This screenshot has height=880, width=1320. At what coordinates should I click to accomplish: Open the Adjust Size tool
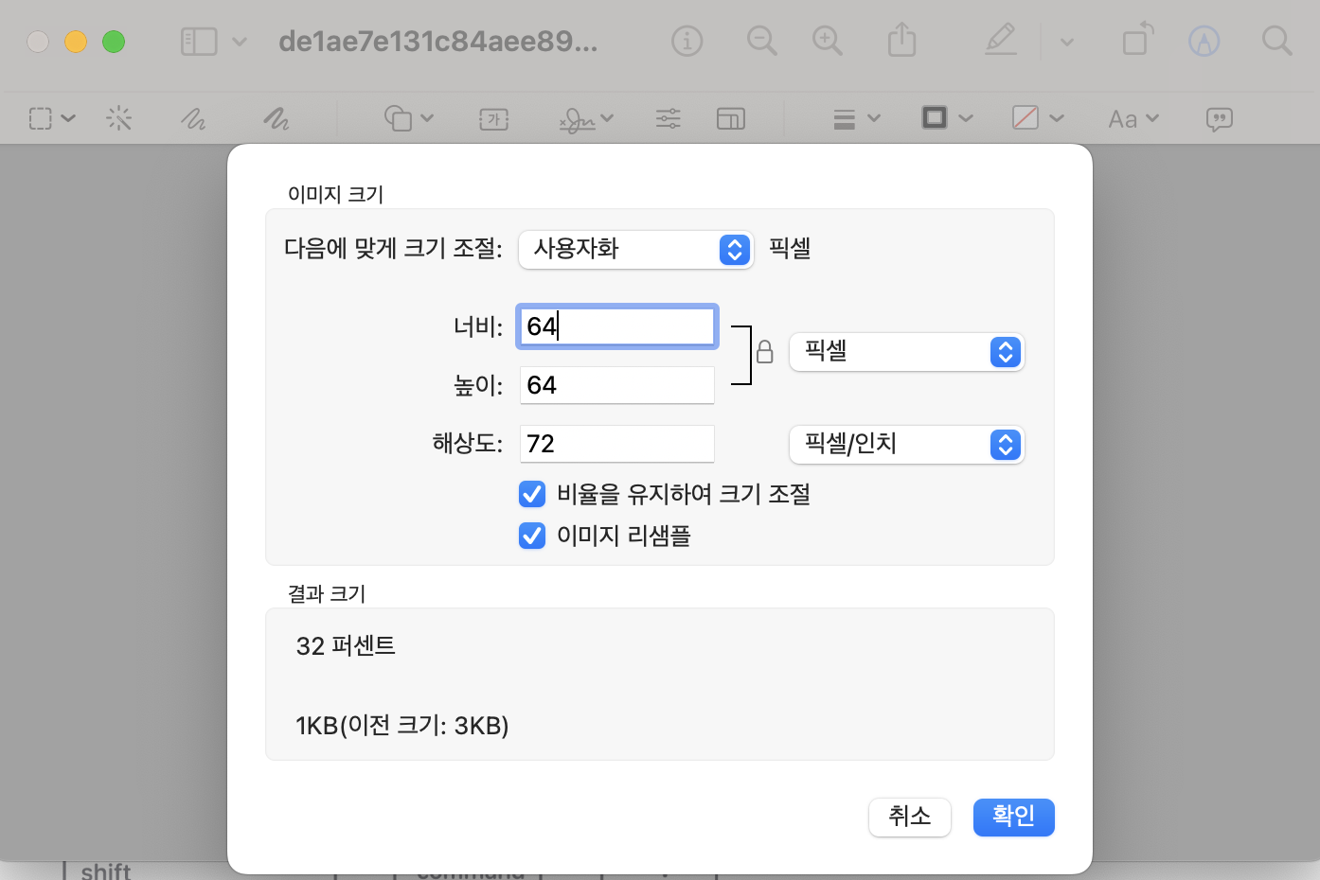coord(731,117)
